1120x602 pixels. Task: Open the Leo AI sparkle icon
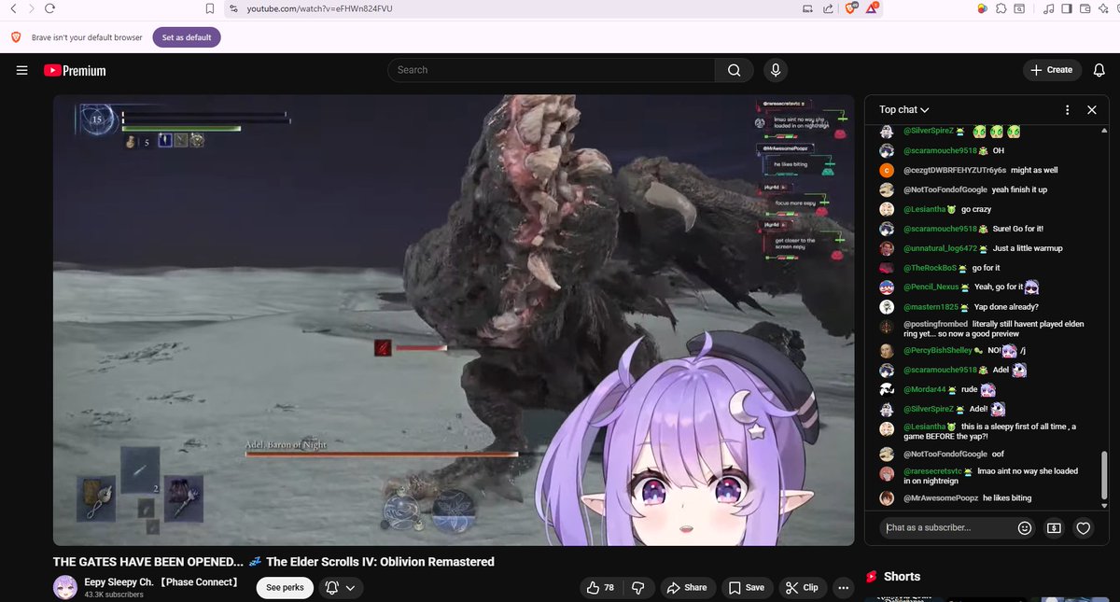[1103, 8]
